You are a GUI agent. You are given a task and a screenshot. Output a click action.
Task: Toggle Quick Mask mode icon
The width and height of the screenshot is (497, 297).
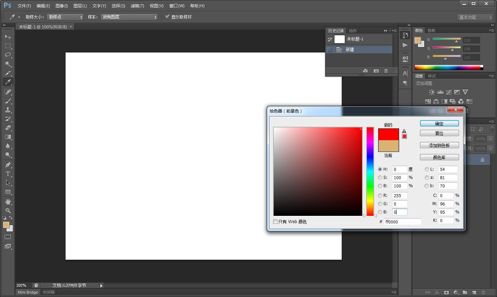coord(8,237)
